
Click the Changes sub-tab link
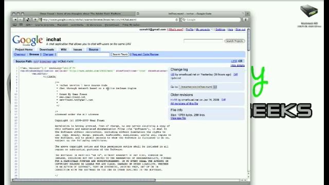point(48,54)
